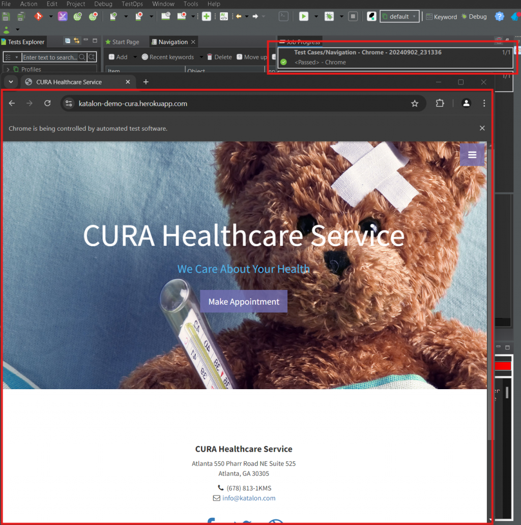Start Web Recorder with the red globe icon

pos(93,16)
